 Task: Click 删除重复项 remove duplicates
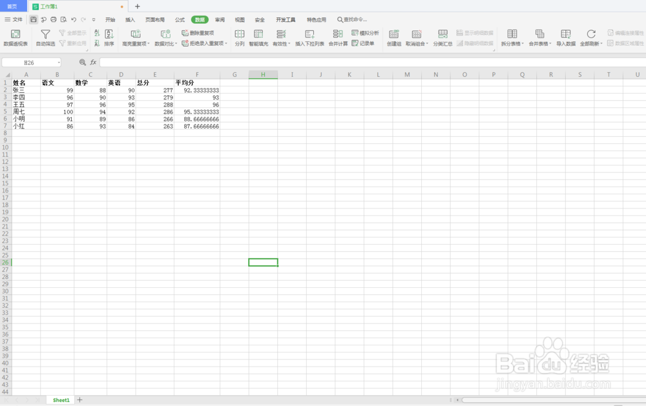click(x=198, y=33)
